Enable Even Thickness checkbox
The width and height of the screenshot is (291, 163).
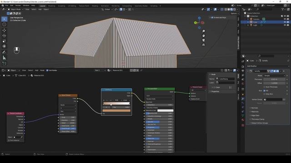pos(264,87)
